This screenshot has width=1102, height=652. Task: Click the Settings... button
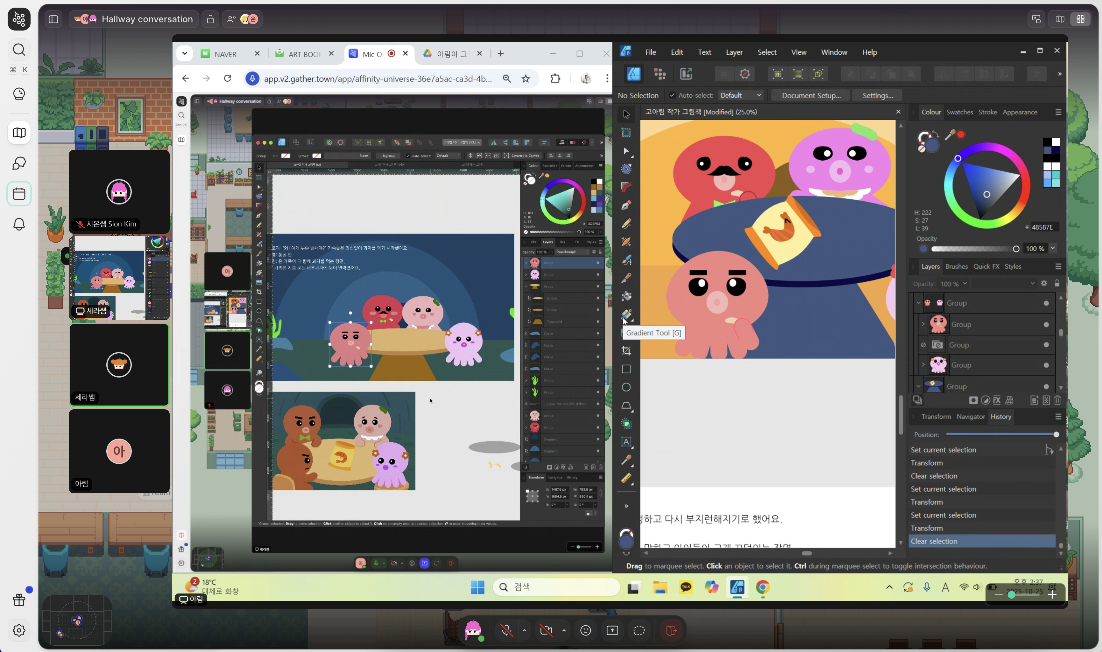[x=877, y=95]
